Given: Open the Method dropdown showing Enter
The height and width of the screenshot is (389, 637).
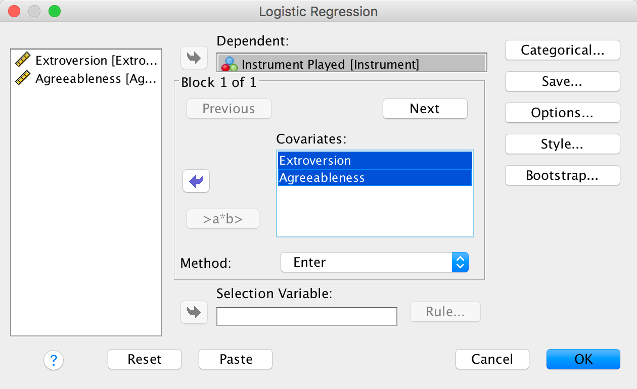Looking at the screenshot, I should tap(375, 262).
